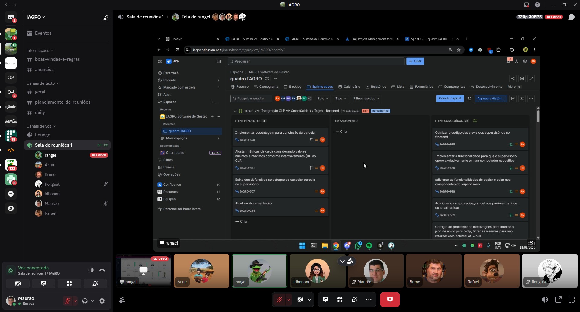This screenshot has width=580, height=312.
Task: Open the geral text channel
Action: tap(67, 92)
